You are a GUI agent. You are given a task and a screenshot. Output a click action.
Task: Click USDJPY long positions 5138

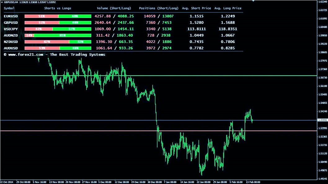167,29
